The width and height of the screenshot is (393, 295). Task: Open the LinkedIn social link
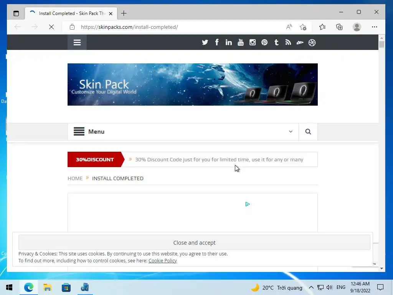(229, 42)
